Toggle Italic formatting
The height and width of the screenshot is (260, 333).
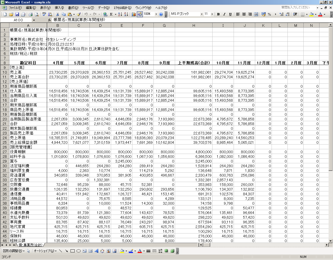click(224, 14)
